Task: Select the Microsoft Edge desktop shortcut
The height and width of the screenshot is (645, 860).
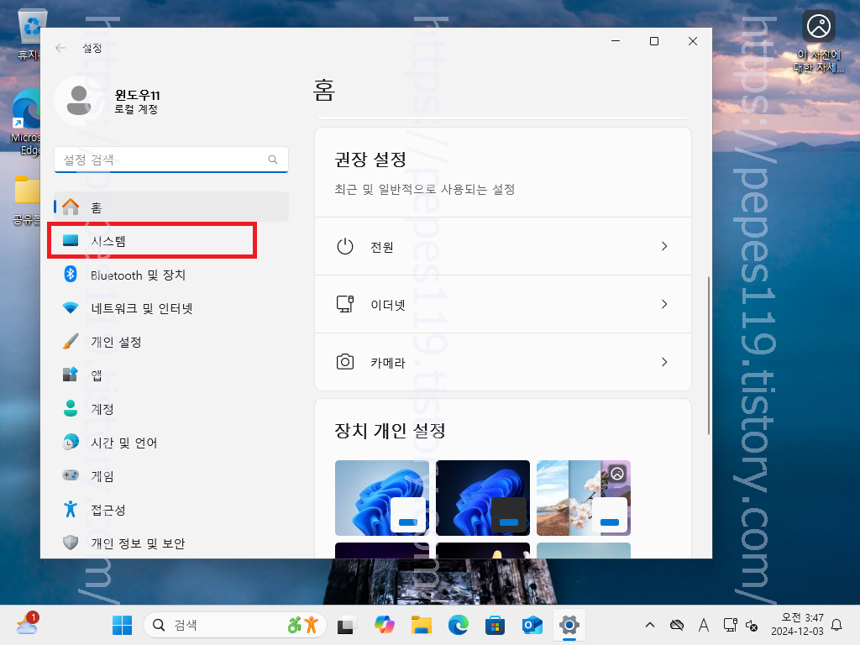Action: coord(26,122)
